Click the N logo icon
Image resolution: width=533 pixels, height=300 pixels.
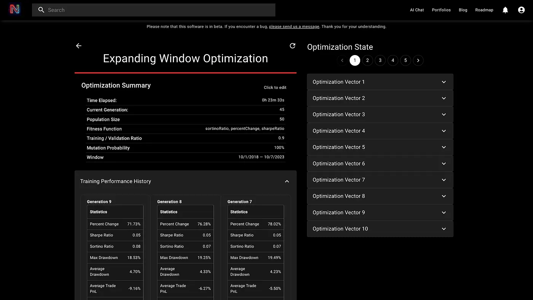(14, 10)
